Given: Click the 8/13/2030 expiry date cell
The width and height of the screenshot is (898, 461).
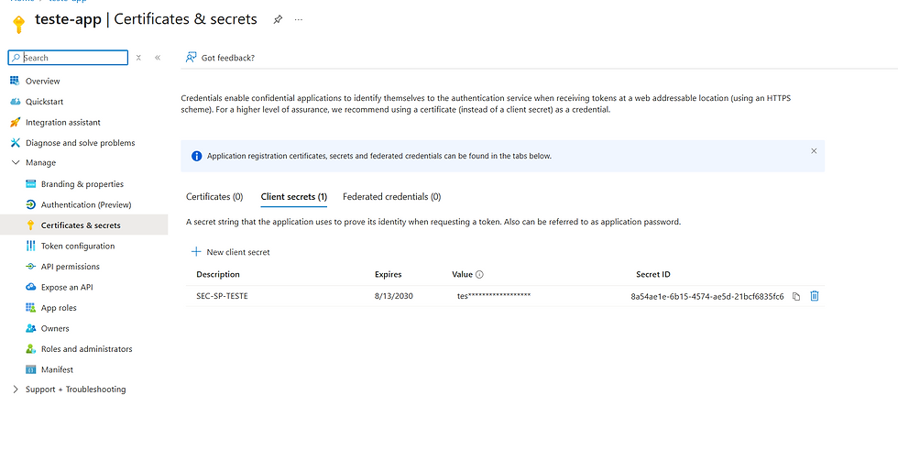Looking at the screenshot, I should click(x=394, y=296).
